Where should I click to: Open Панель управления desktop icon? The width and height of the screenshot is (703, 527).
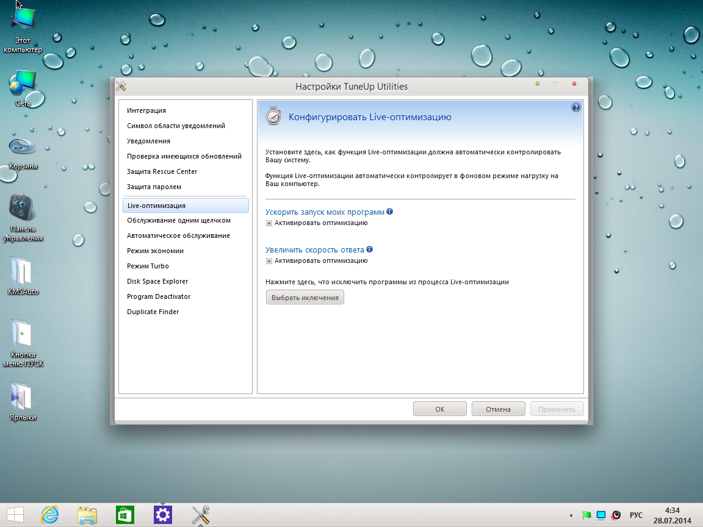pyautogui.click(x=23, y=218)
